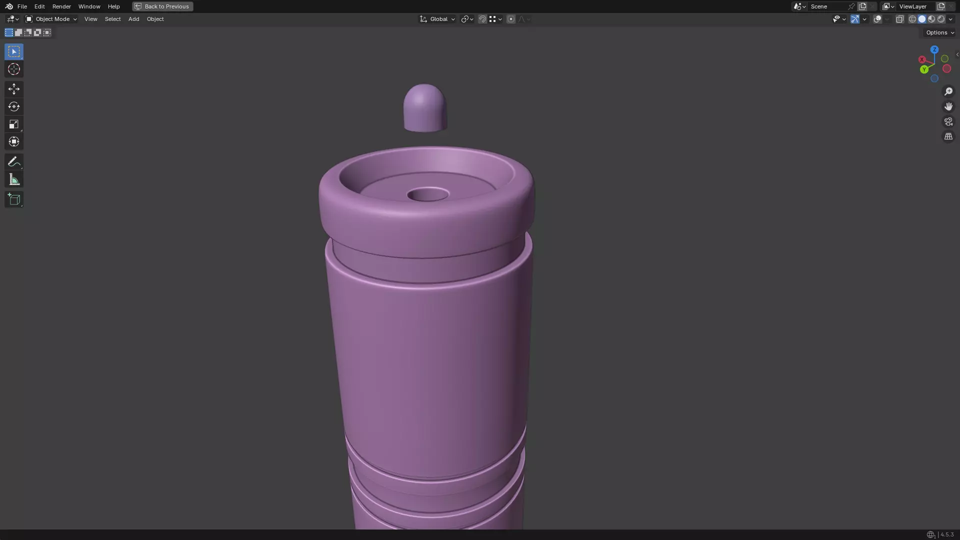Screen dimensions: 960x540
Task: Click the Scene name field
Action: (x=827, y=6)
